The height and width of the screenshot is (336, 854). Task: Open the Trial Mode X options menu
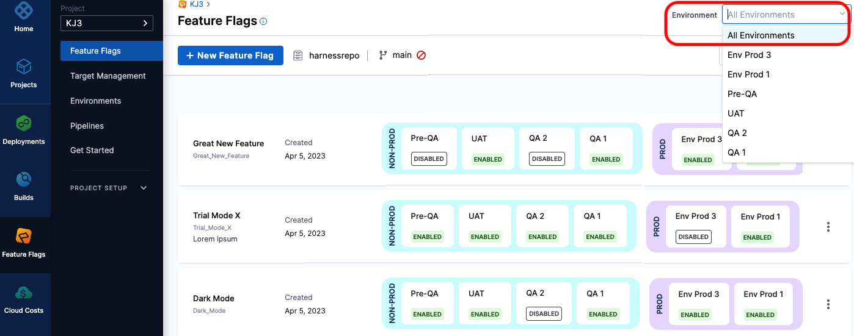tap(828, 227)
